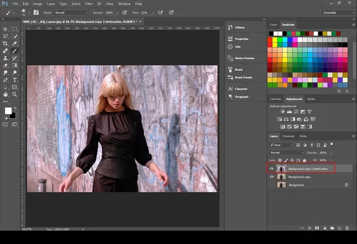Select the Move tool
357x244 pixels.
(6, 29)
